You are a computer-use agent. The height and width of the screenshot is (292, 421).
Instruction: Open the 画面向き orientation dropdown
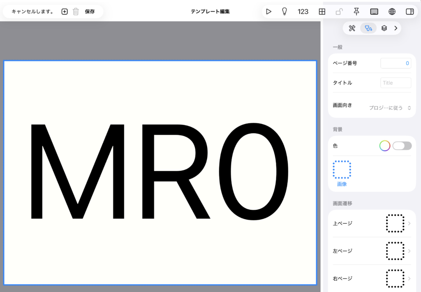pyautogui.click(x=390, y=108)
